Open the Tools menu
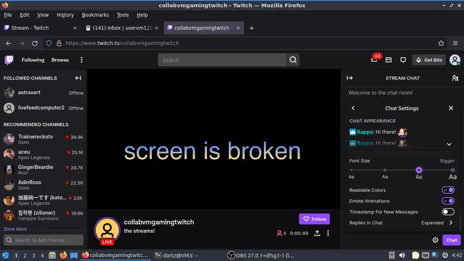The image size is (464, 261). tap(123, 15)
